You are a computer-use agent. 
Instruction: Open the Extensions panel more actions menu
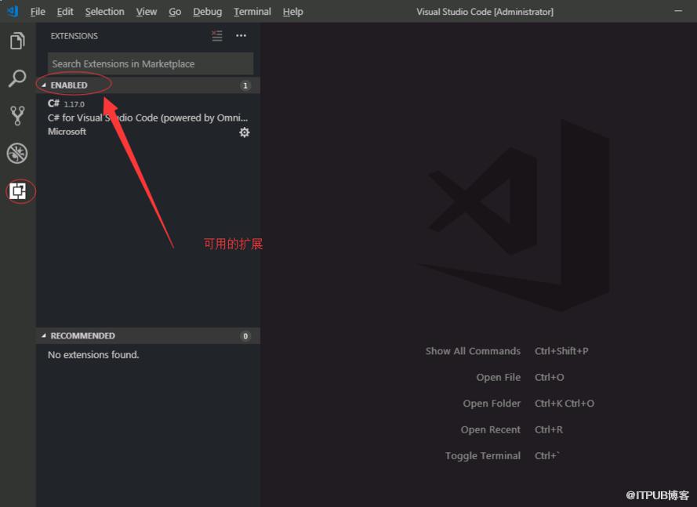pyautogui.click(x=241, y=35)
